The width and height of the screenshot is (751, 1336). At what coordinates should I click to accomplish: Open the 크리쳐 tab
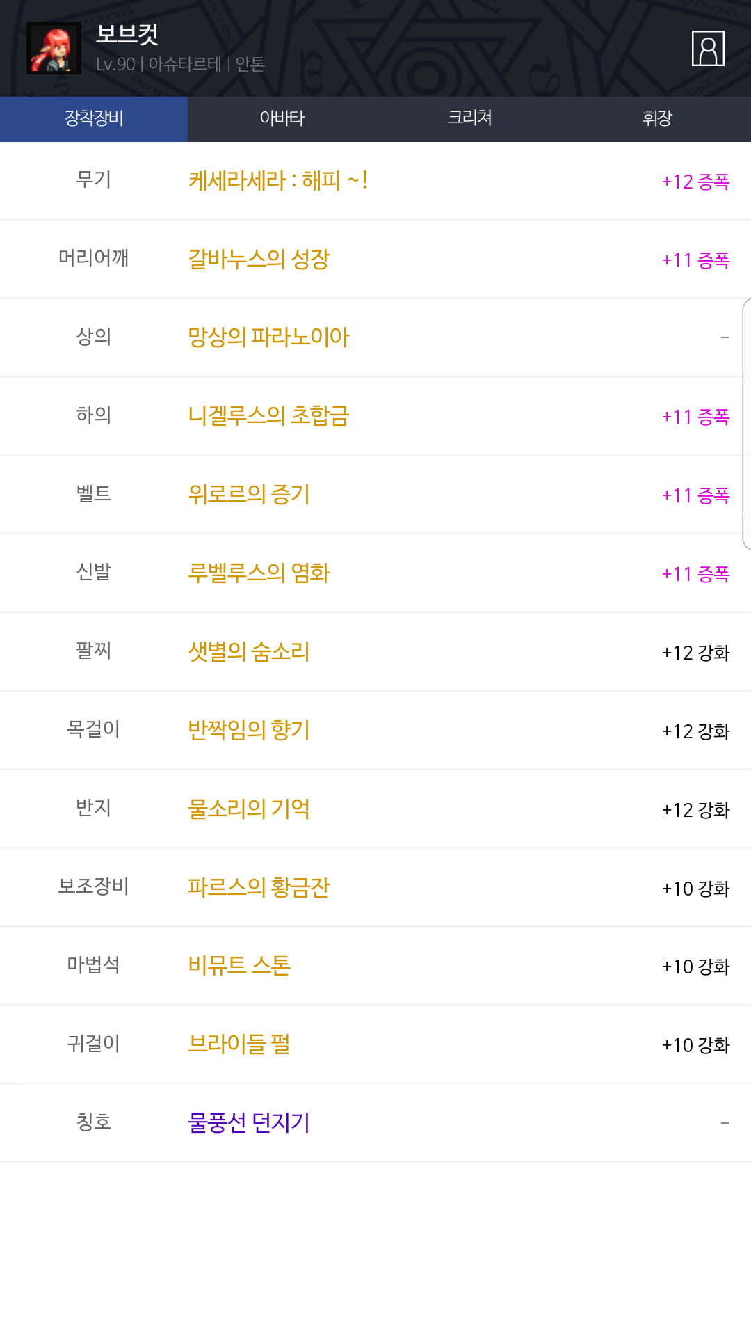(469, 118)
